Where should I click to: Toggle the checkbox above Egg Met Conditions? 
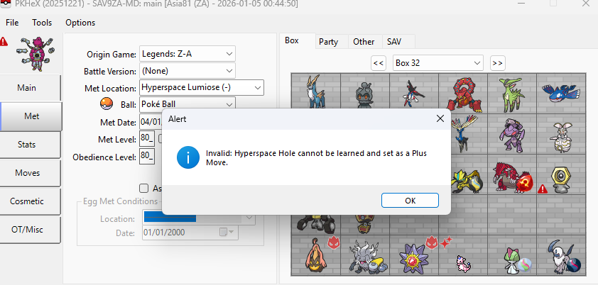(144, 188)
